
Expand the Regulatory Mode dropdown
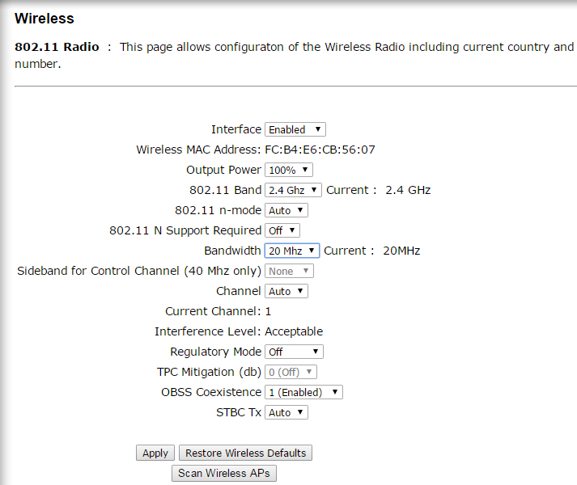(x=294, y=352)
